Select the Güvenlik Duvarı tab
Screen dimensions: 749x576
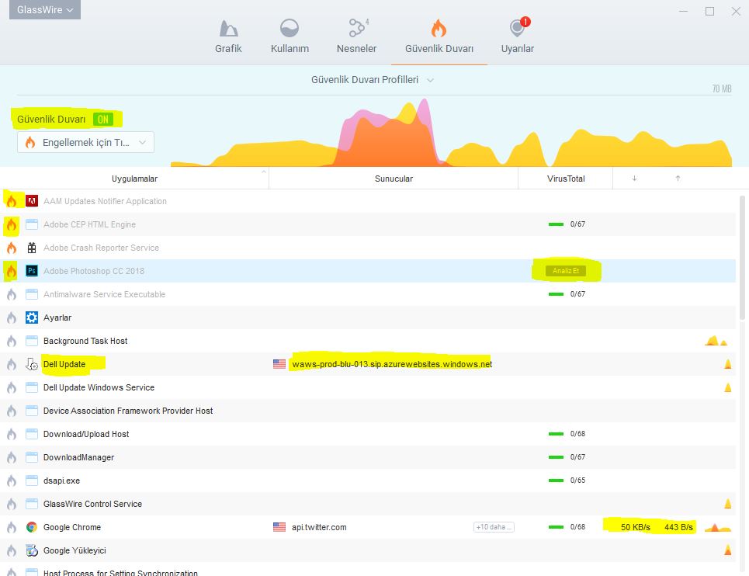(x=439, y=36)
